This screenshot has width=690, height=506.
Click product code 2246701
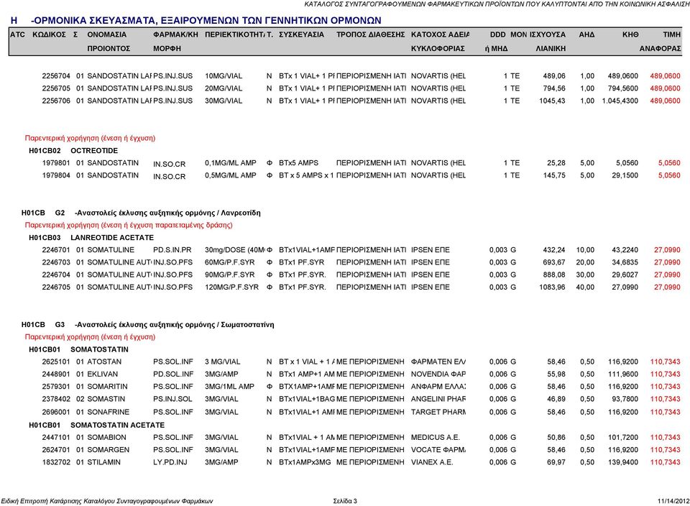click(56, 250)
